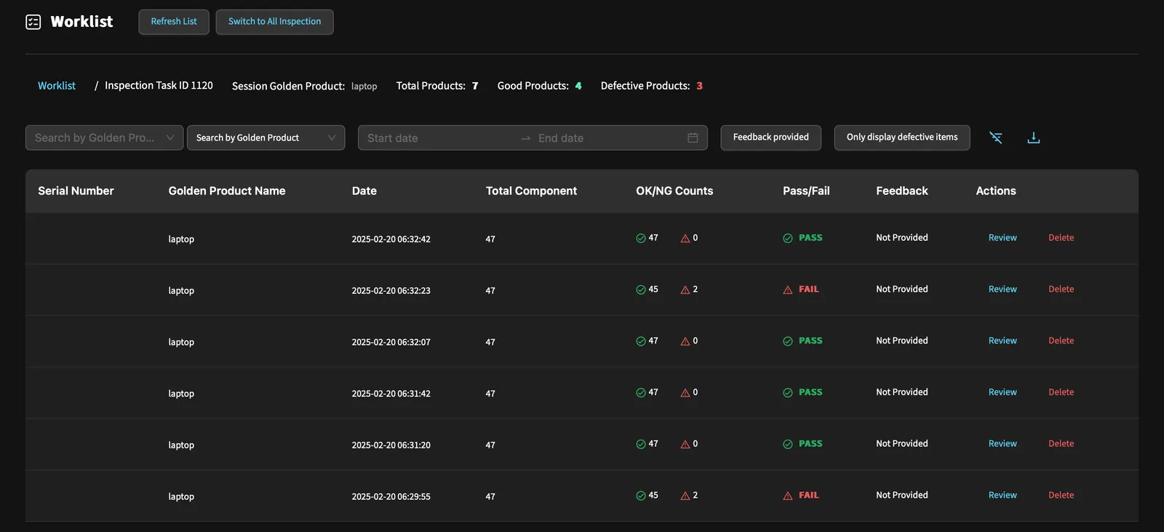Open the first Search by Golden Pro... dropdown
This screenshot has width=1164, height=532.
pyautogui.click(x=105, y=138)
